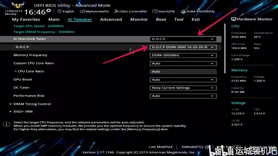Click the 5.014 V voltage reading
Screen dimensions: 278x156
[259, 113]
